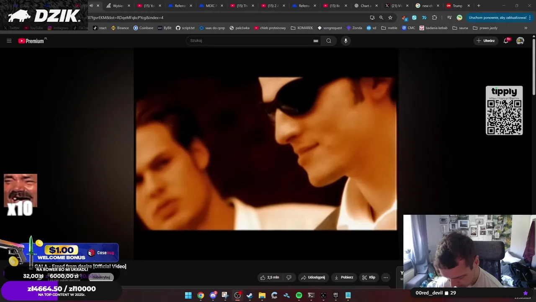Open the Zonda bookmark

pos(354,28)
